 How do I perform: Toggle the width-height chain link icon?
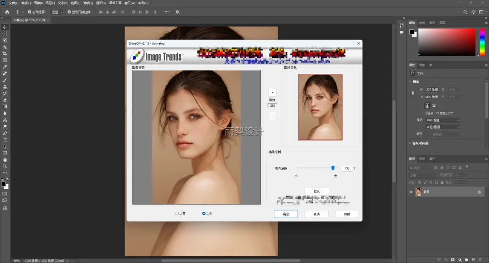click(413, 93)
